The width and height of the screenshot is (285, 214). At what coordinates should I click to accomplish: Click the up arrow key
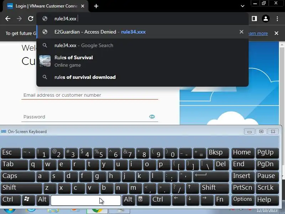pyautogui.click(x=192, y=188)
